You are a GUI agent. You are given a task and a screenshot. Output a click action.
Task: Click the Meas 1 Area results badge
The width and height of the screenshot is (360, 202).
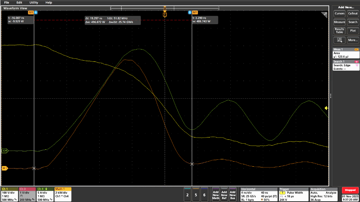tap(345, 53)
